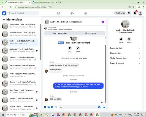Open Patty conversation in list
Image resolution: width=146 pixels, height=117 pixels.
click(20, 75)
